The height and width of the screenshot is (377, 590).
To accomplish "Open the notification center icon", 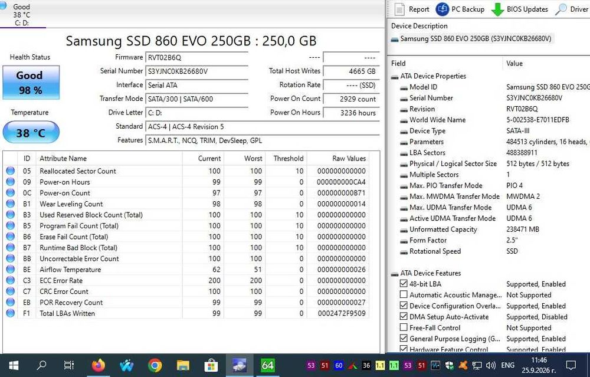I will tap(571, 365).
